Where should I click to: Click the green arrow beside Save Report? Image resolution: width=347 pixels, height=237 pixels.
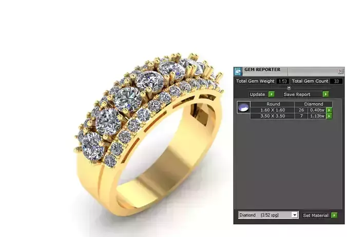pos(325,94)
